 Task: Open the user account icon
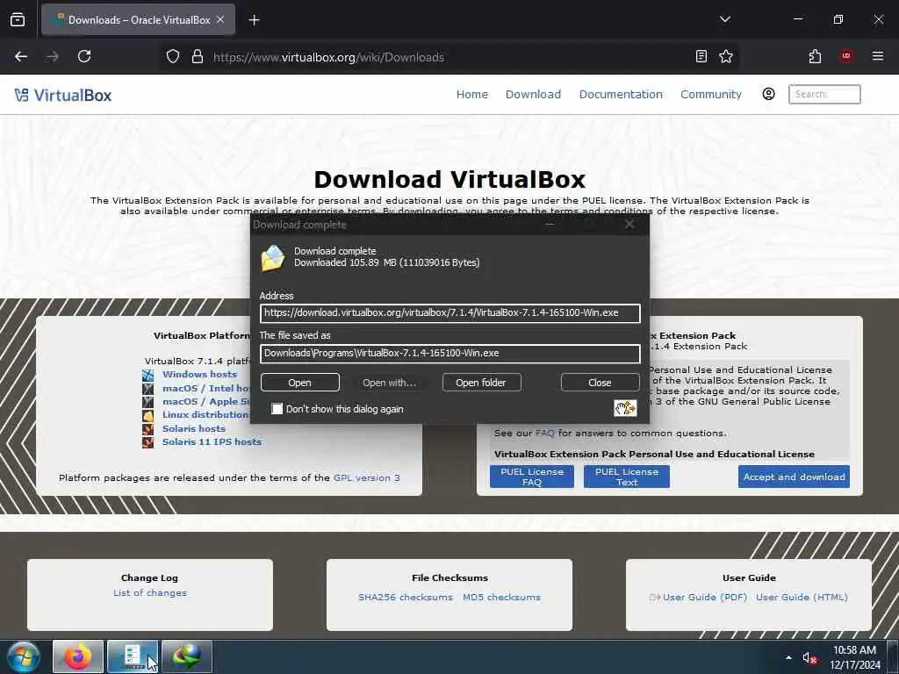tap(768, 94)
